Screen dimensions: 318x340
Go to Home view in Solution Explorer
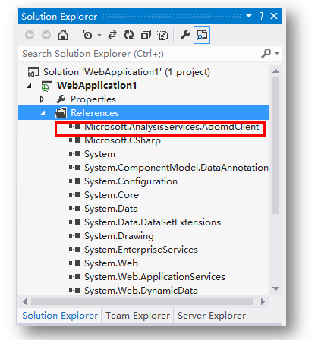tap(63, 35)
